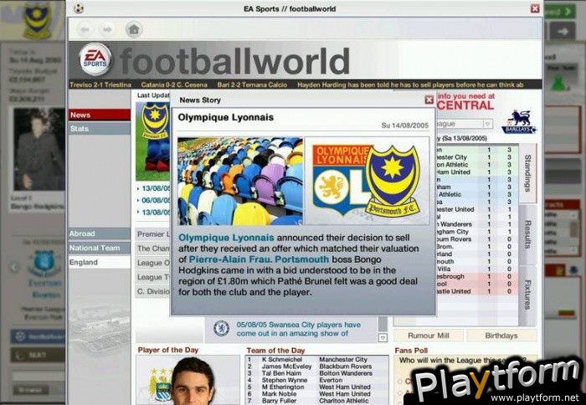Image resolution: width=586 pixels, height=405 pixels.
Task: Click the Villa row in standings
Action: pyautogui.click(x=477, y=269)
